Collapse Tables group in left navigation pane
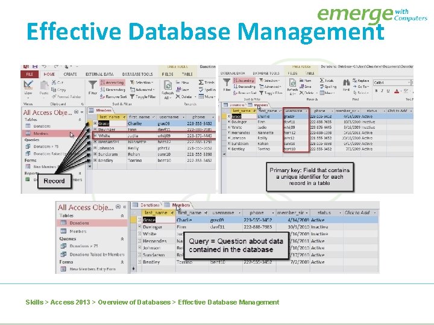Viewport: 434px width, 325px height. point(80,120)
